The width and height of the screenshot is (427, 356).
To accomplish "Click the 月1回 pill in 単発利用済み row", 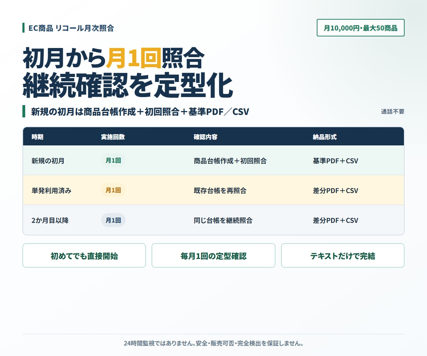I will click(x=113, y=190).
